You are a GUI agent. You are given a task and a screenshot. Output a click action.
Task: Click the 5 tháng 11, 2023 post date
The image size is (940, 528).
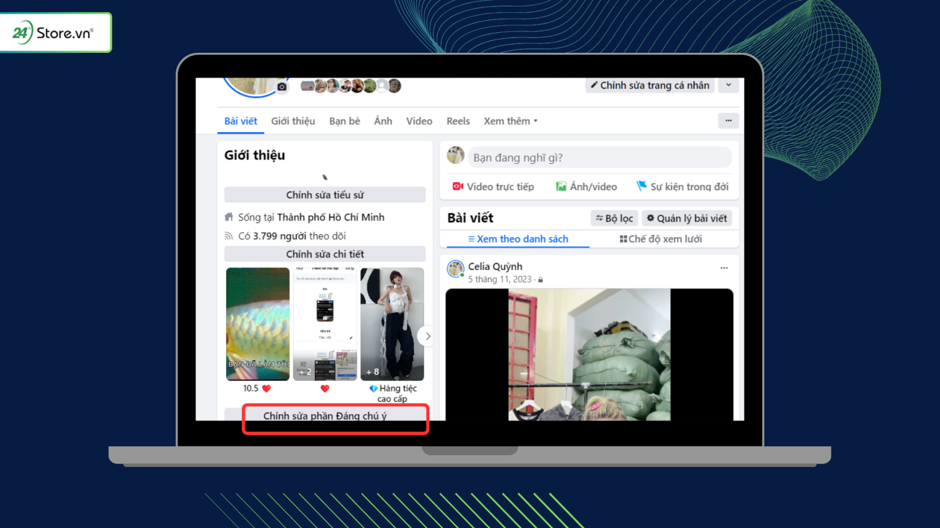(500, 279)
